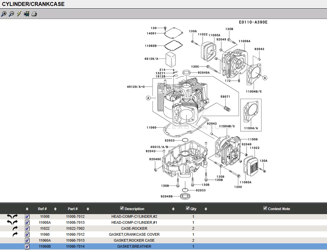This screenshot has height=250, width=327.
Task: Print the diagram using the printer icon
Action: [34, 14]
